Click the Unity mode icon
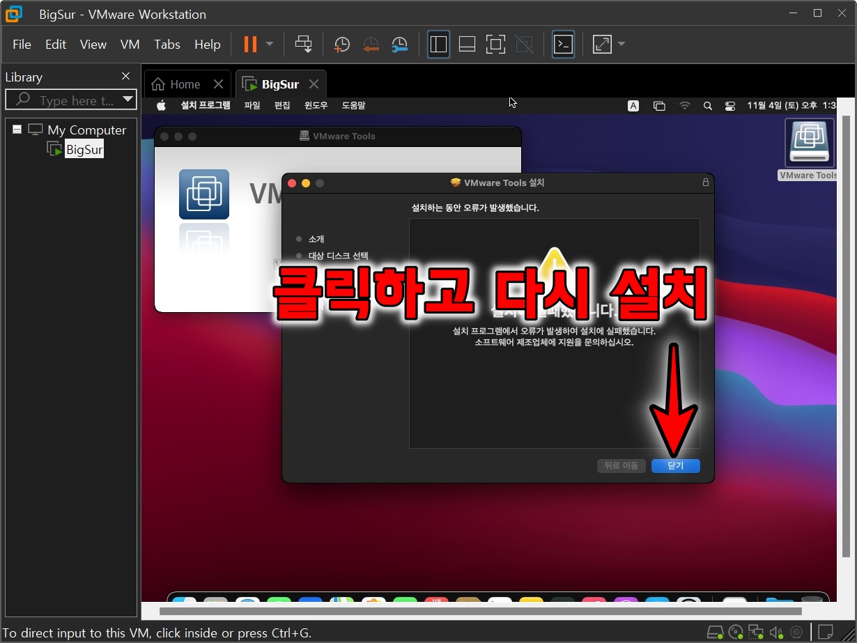The image size is (857, 643). 524,45
